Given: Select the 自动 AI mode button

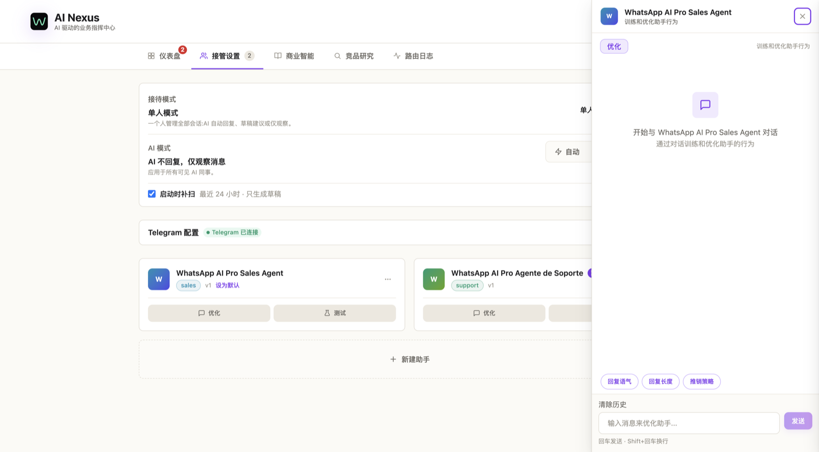Looking at the screenshot, I should [568, 152].
